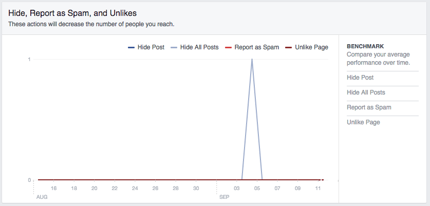Click the Report as Spam legend dash
The height and width of the screenshot is (206, 430).
(228, 47)
